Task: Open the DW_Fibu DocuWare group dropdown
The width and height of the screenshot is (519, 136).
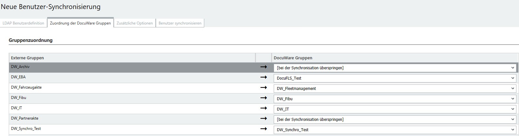Action: (x=395, y=99)
